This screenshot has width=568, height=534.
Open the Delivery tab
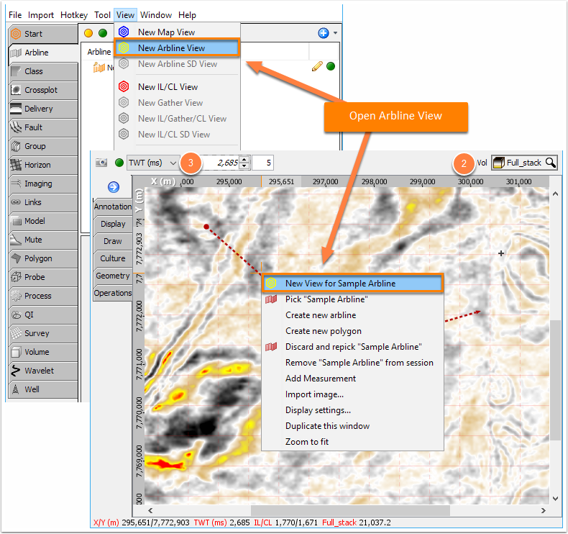pyautogui.click(x=42, y=109)
